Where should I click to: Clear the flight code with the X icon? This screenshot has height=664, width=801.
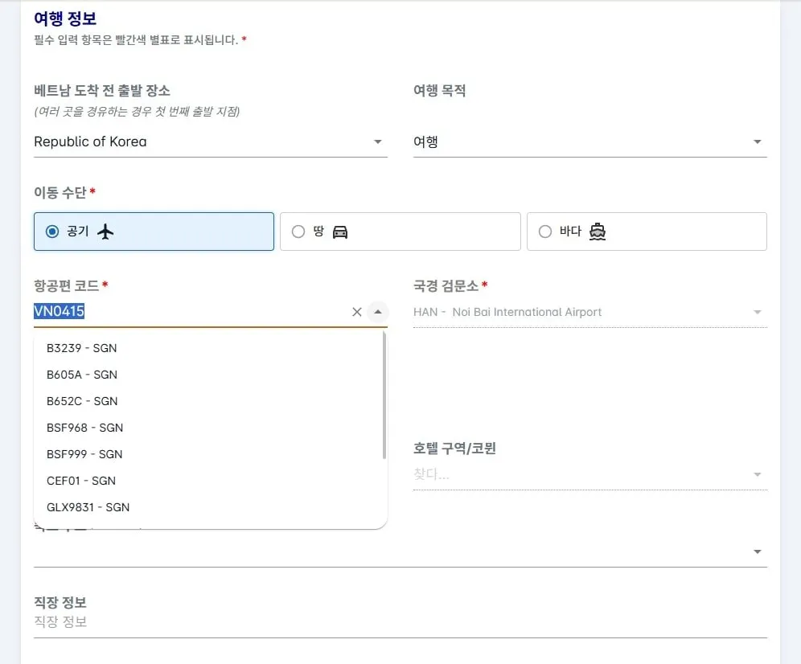[357, 312]
